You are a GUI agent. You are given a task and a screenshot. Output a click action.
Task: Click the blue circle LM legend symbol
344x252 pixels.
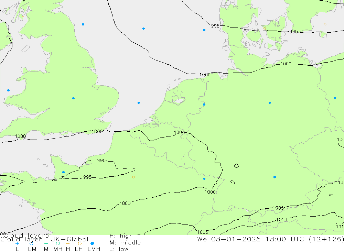coord(31,243)
